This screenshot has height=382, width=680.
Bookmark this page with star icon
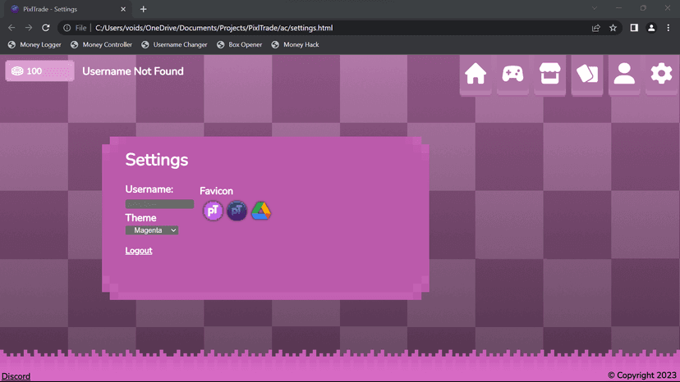pyautogui.click(x=613, y=28)
